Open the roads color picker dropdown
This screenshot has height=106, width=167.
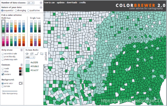21,69
